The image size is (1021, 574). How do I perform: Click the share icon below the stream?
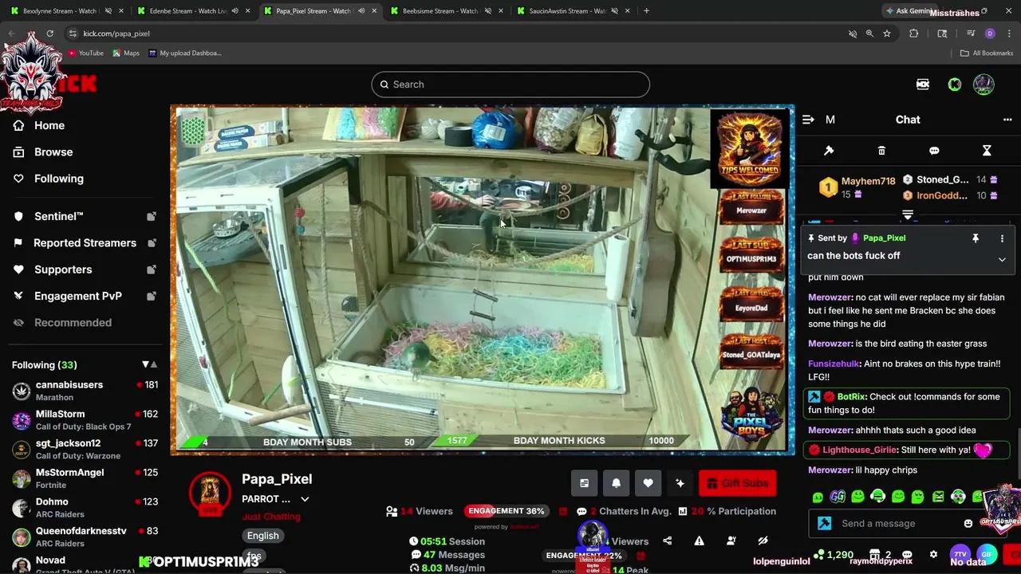[667, 541]
